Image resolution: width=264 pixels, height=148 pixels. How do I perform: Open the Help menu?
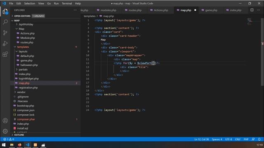click(78, 3)
